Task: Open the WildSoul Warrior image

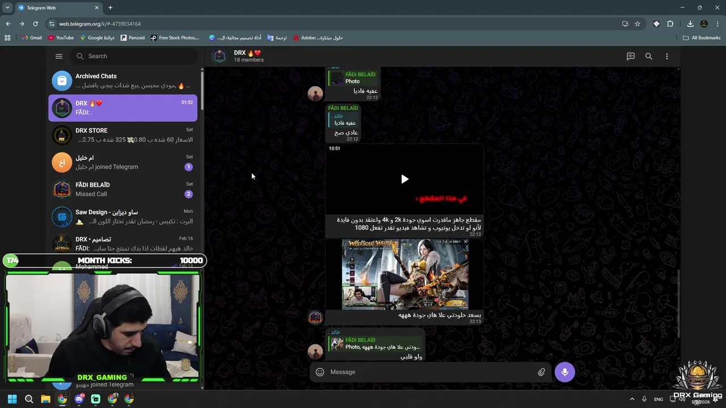Action: (x=405, y=274)
